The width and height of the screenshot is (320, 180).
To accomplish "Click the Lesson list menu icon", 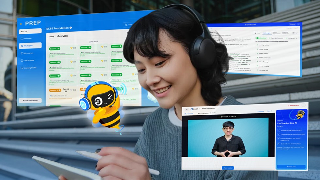I will point(185,114).
